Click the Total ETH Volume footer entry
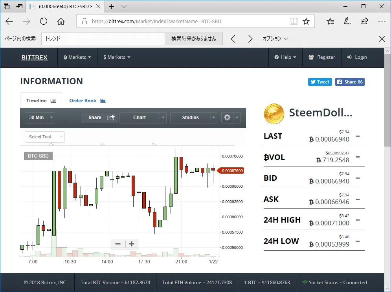Image resolution: width=391 pixels, height=292 pixels. 197,282
